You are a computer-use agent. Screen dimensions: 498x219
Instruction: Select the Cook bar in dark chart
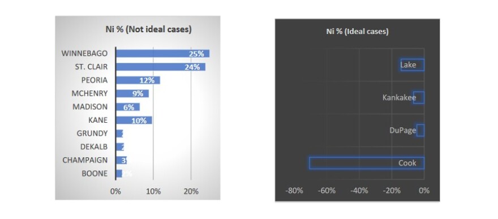[x=367, y=163]
